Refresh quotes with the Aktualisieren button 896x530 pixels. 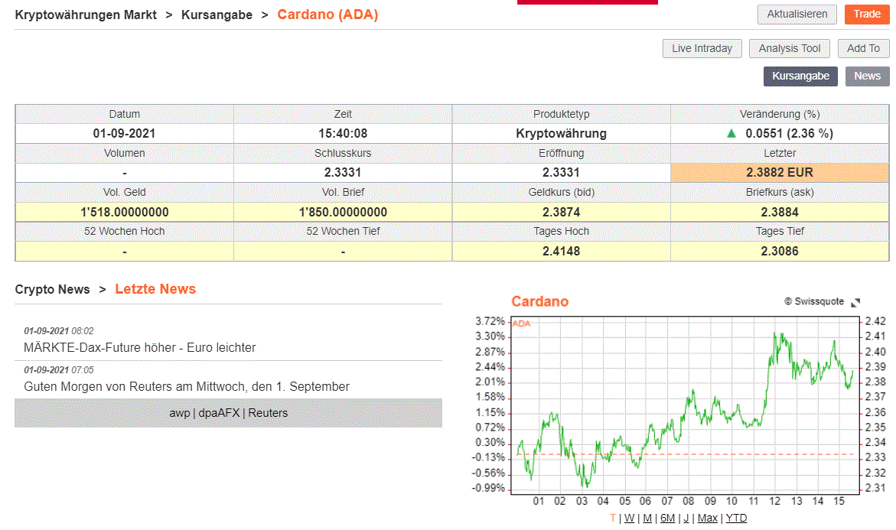pyautogui.click(x=797, y=15)
